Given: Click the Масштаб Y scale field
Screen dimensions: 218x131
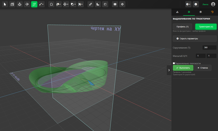Looking at the screenshot, I should point(211,56).
